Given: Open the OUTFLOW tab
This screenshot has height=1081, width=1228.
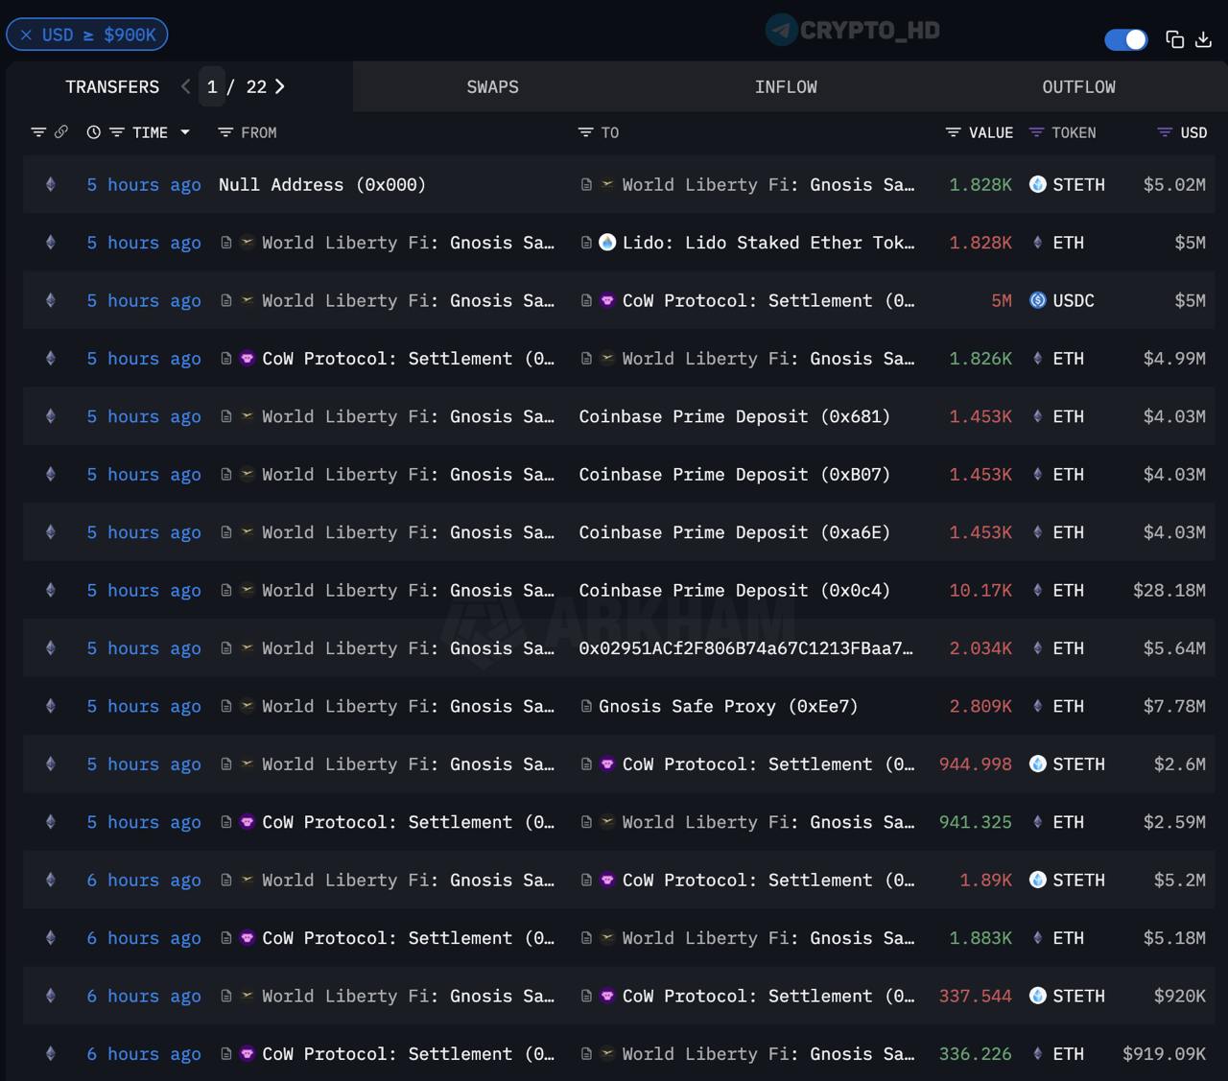Looking at the screenshot, I should pyautogui.click(x=1078, y=87).
